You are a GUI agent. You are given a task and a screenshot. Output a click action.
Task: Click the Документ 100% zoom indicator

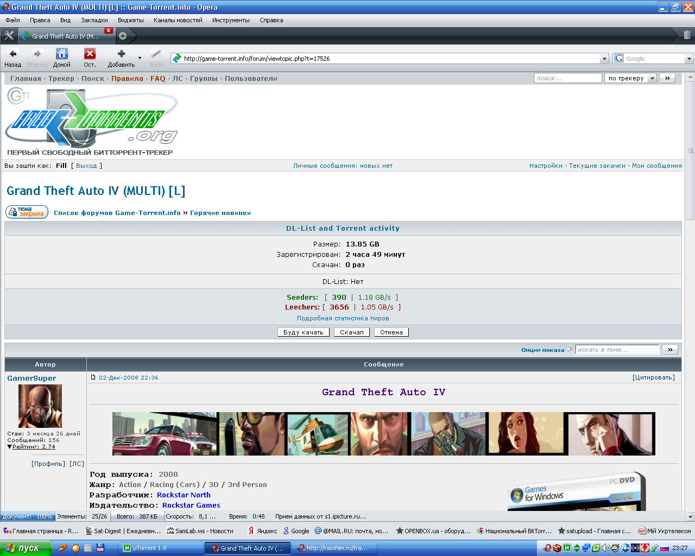(x=27, y=516)
